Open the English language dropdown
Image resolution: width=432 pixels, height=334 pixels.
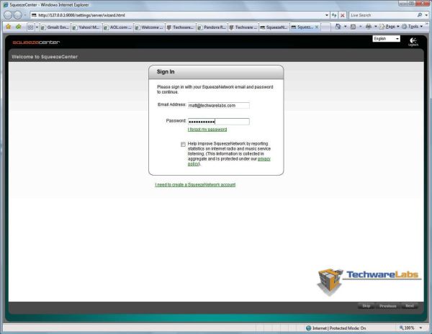tap(387, 39)
